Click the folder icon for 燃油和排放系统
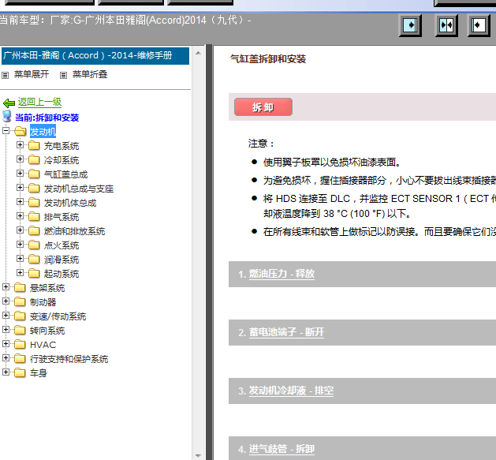 click(34, 231)
